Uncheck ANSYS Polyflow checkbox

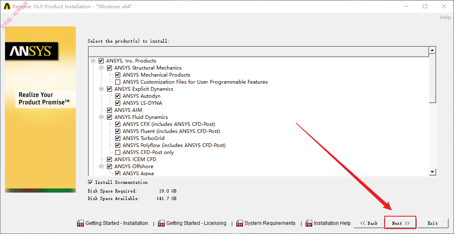click(118, 145)
